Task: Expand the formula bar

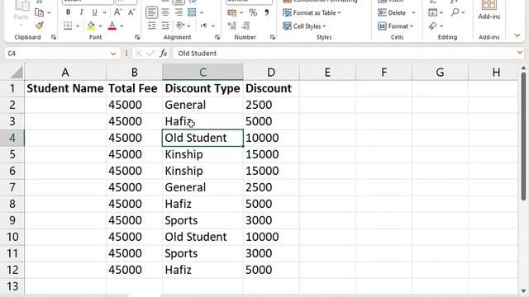Action: tap(520, 53)
